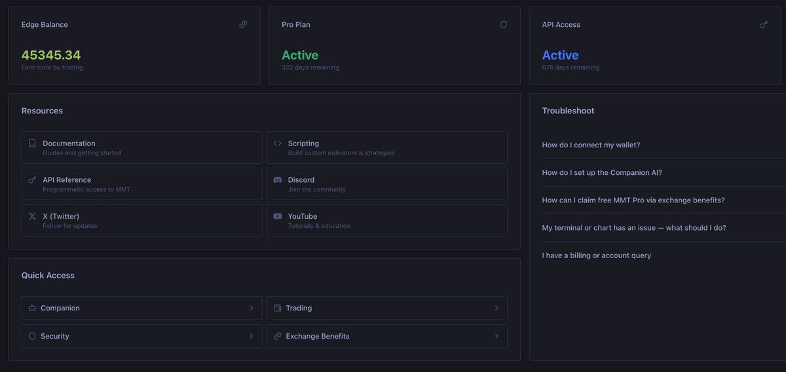The height and width of the screenshot is (372, 786).
Task: Open the Companion chevron arrow
Action: [x=252, y=308]
